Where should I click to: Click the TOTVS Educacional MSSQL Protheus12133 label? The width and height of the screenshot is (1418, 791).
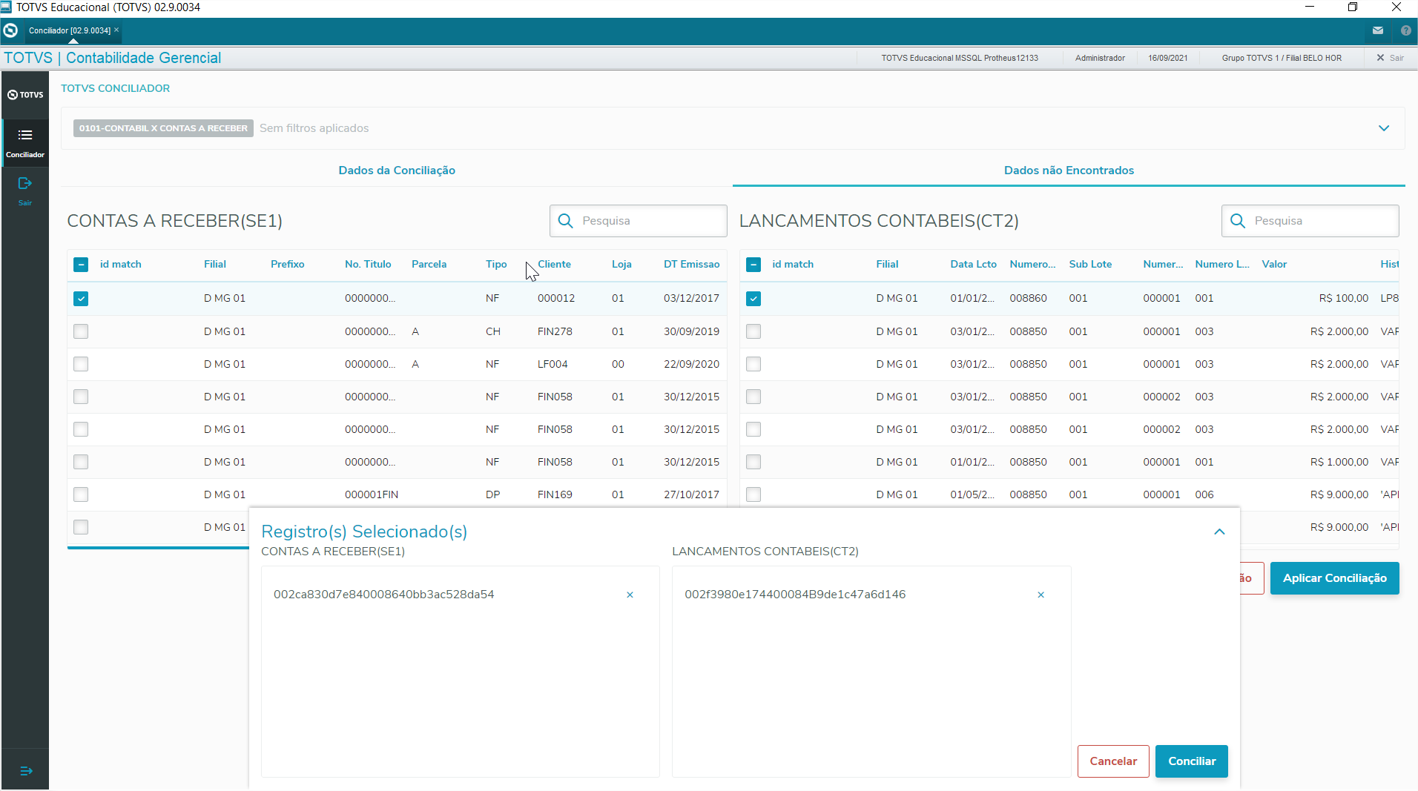[x=960, y=58]
